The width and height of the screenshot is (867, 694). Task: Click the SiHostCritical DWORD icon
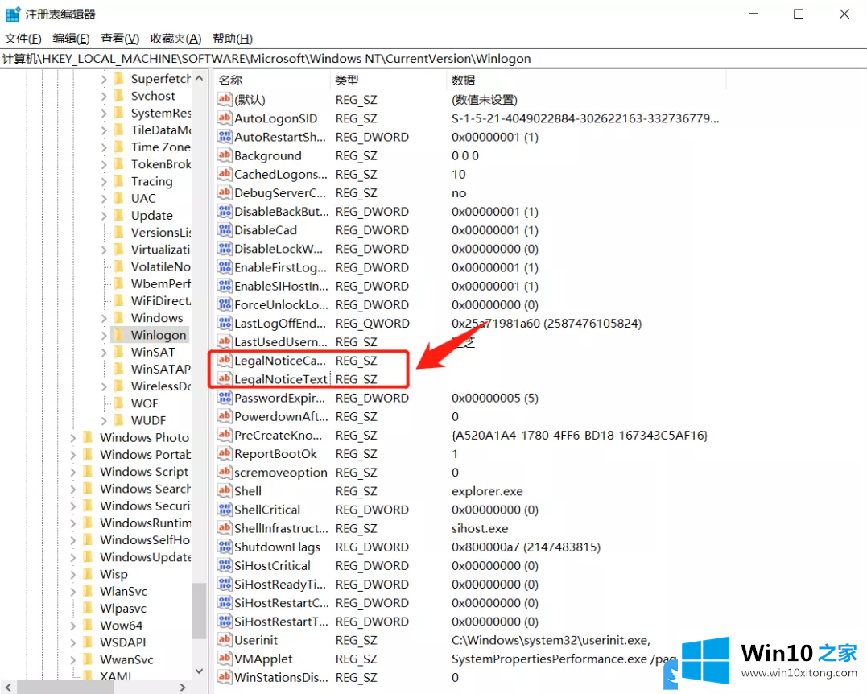click(225, 565)
